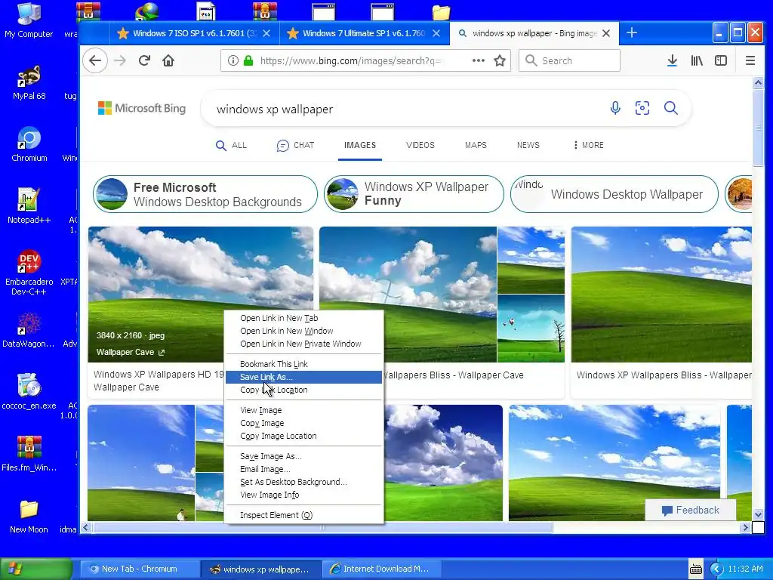The width and height of the screenshot is (773, 580).
Task: Launch Chromium from the desktop
Action: coord(29,145)
